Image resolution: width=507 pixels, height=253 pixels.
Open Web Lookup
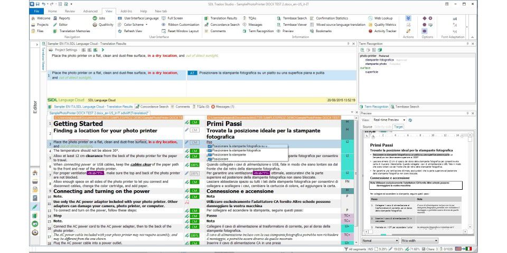click(380, 18)
